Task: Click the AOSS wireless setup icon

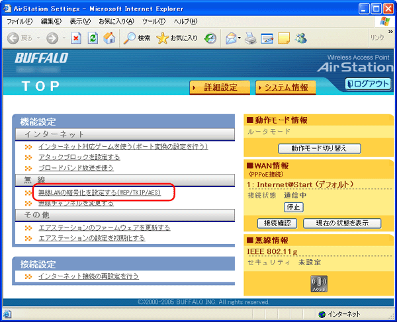Action: pos(319,284)
